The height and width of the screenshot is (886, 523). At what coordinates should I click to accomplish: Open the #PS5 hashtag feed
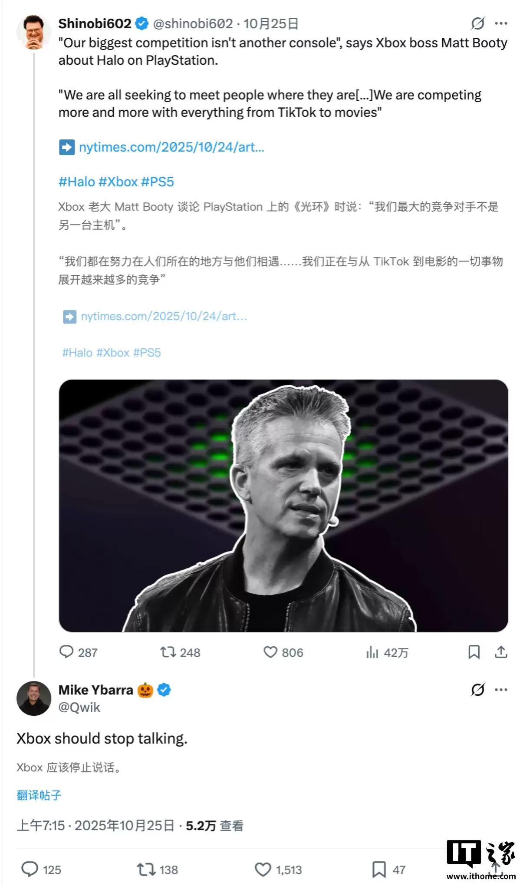(158, 182)
